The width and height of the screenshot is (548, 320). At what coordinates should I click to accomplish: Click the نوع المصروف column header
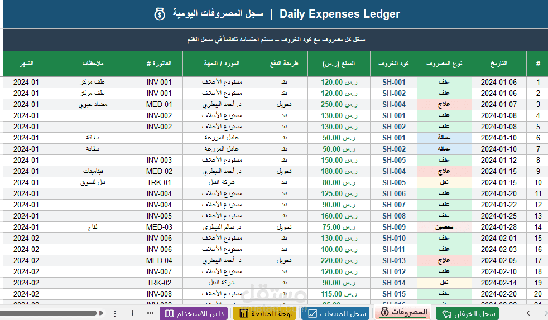(x=444, y=64)
